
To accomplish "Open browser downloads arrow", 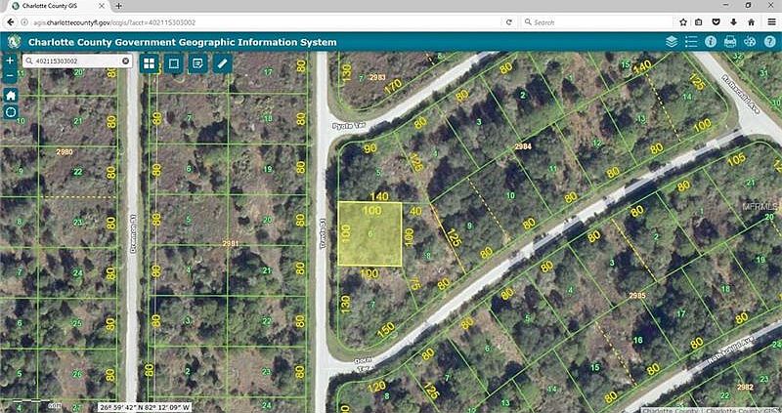I will [734, 22].
